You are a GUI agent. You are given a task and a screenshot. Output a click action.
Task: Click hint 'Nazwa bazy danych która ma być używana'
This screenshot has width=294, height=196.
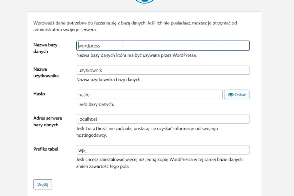pyautogui.click(x=136, y=55)
